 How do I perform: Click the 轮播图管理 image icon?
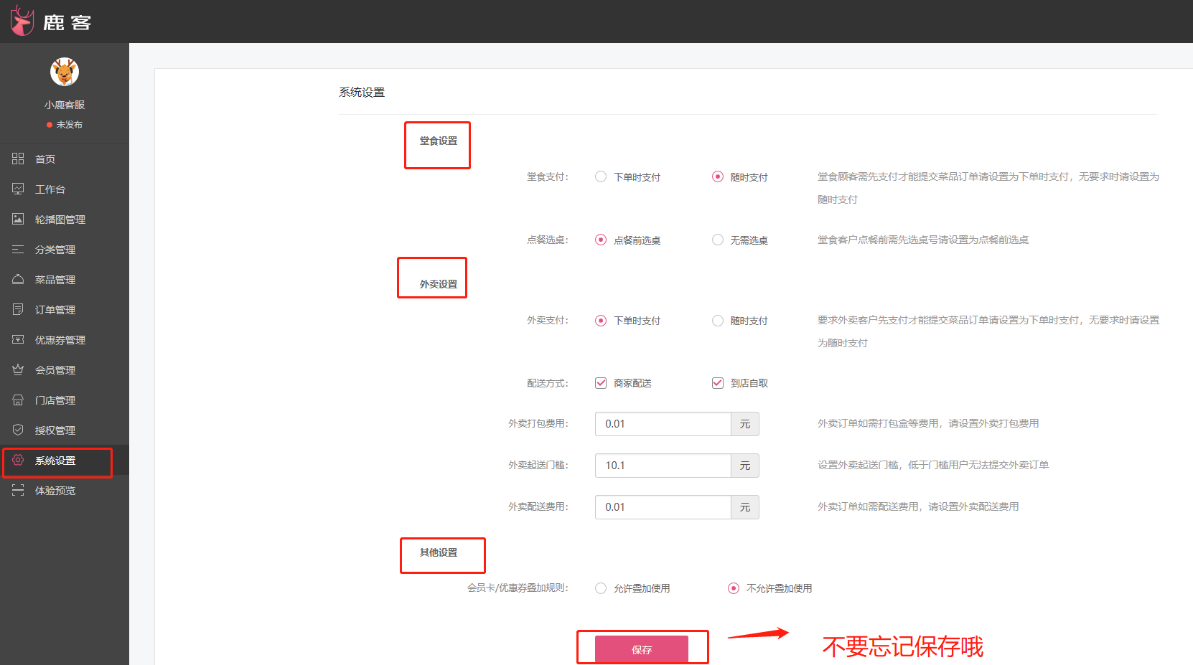pos(18,219)
